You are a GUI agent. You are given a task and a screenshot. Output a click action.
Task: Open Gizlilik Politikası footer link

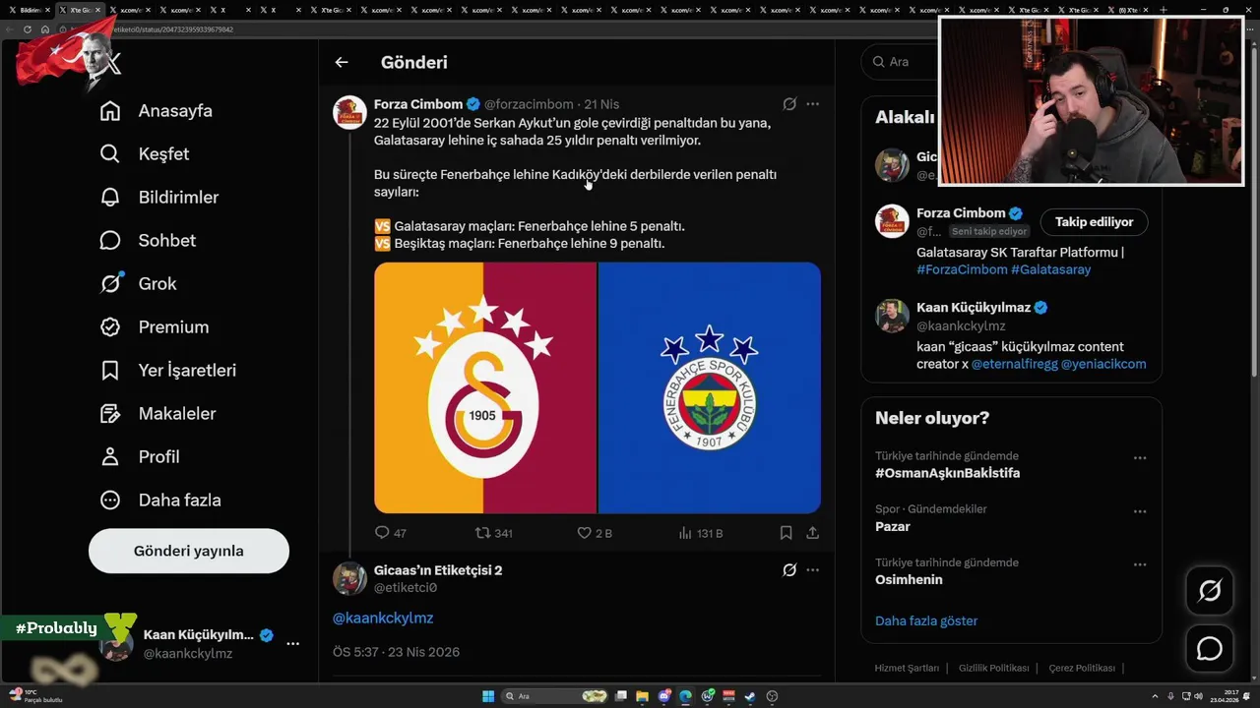[994, 669]
